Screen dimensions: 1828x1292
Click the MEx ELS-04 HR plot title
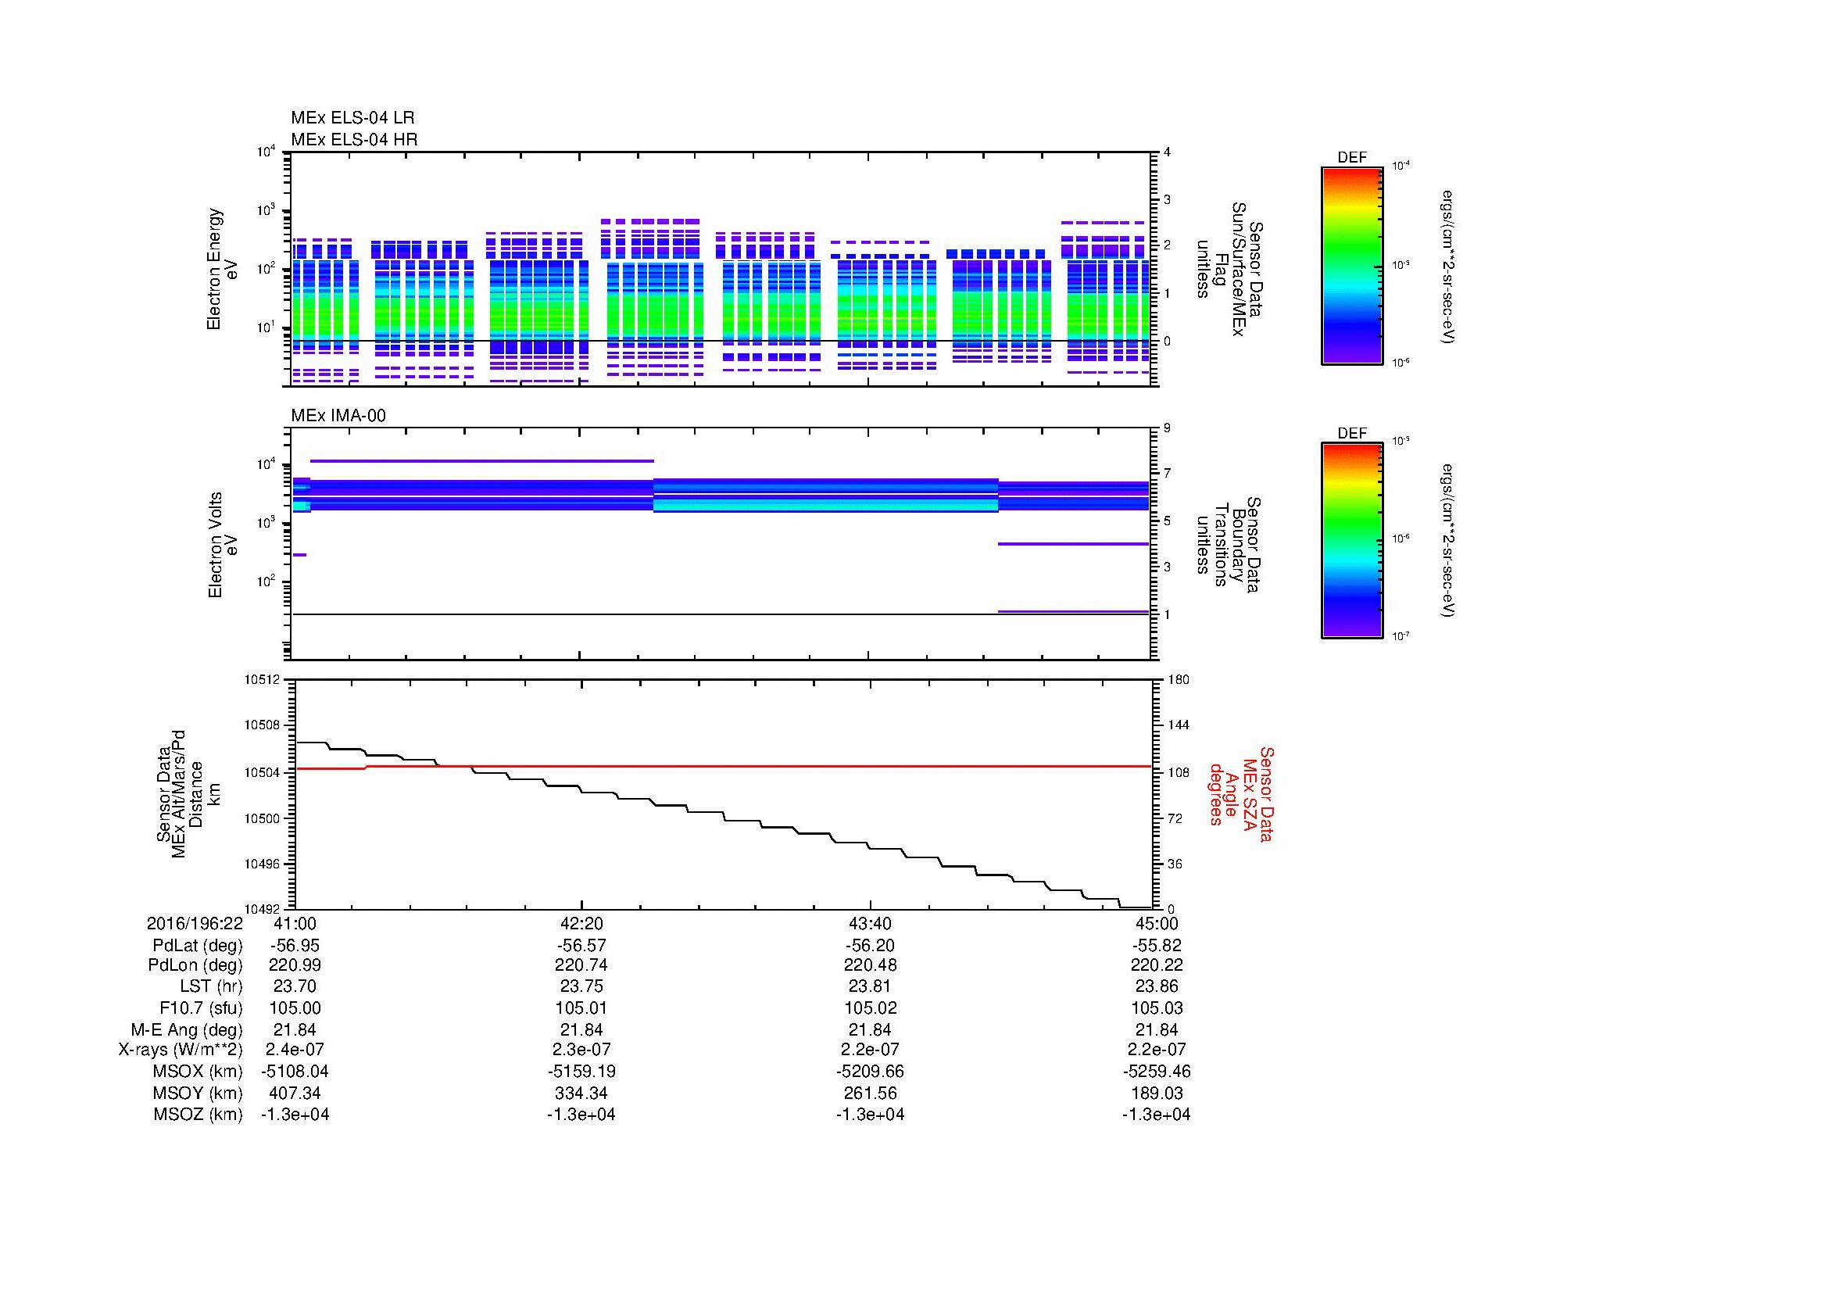click(x=353, y=139)
